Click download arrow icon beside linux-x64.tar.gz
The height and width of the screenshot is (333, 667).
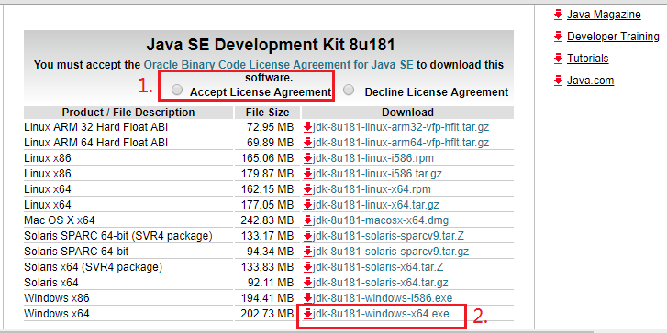(307, 205)
